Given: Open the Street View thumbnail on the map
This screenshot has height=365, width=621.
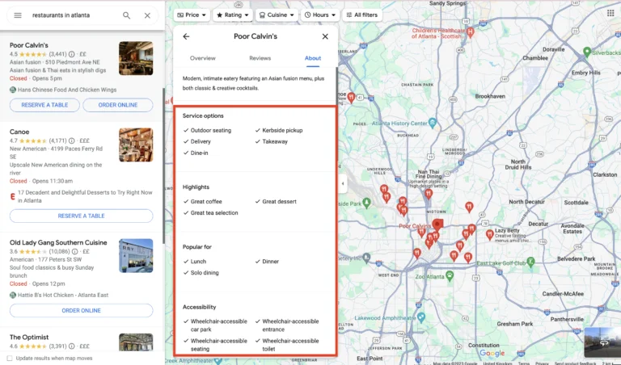Looking at the screenshot, I should (x=602, y=342).
